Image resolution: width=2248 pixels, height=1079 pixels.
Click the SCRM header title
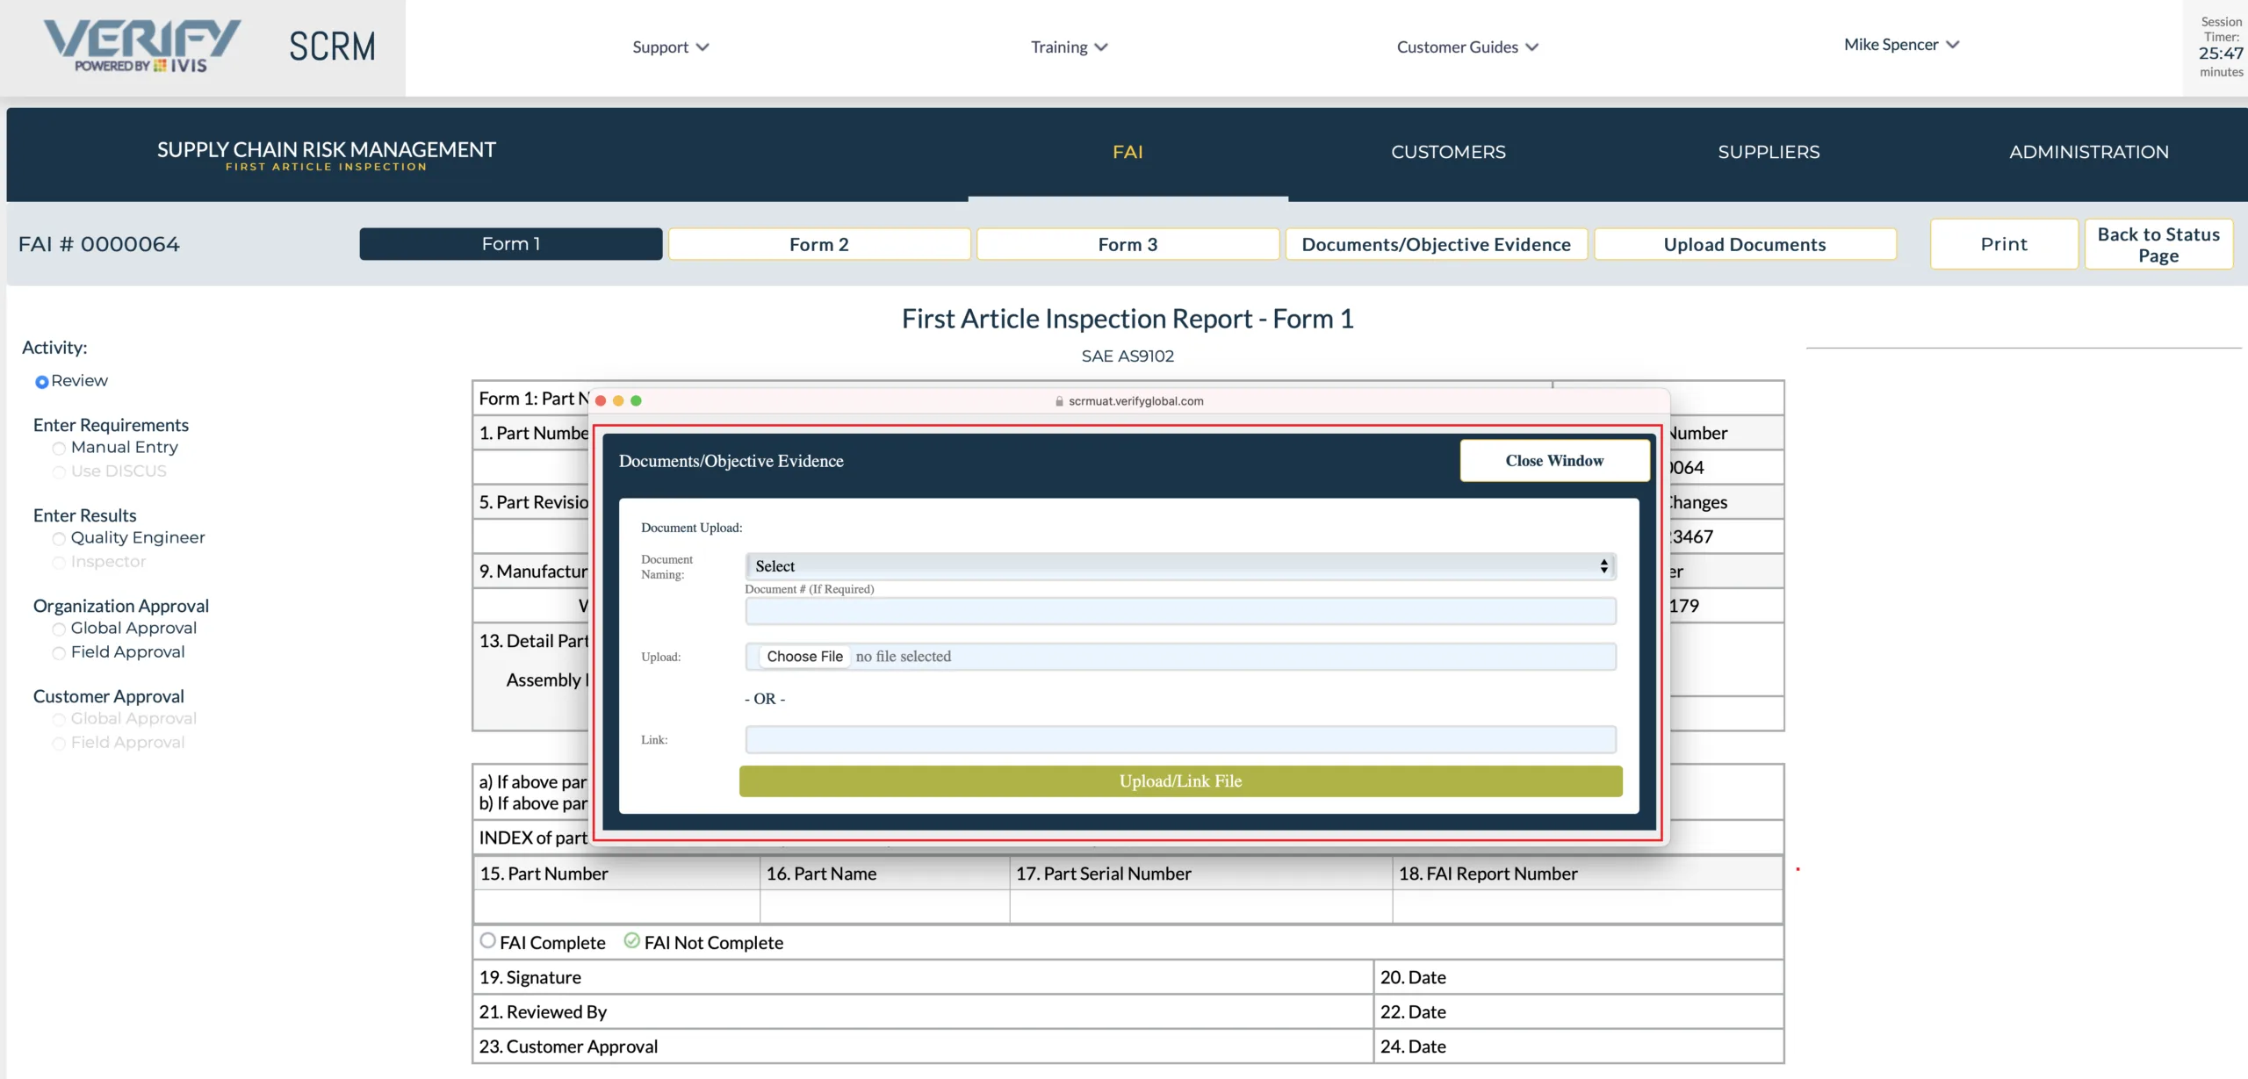[332, 47]
